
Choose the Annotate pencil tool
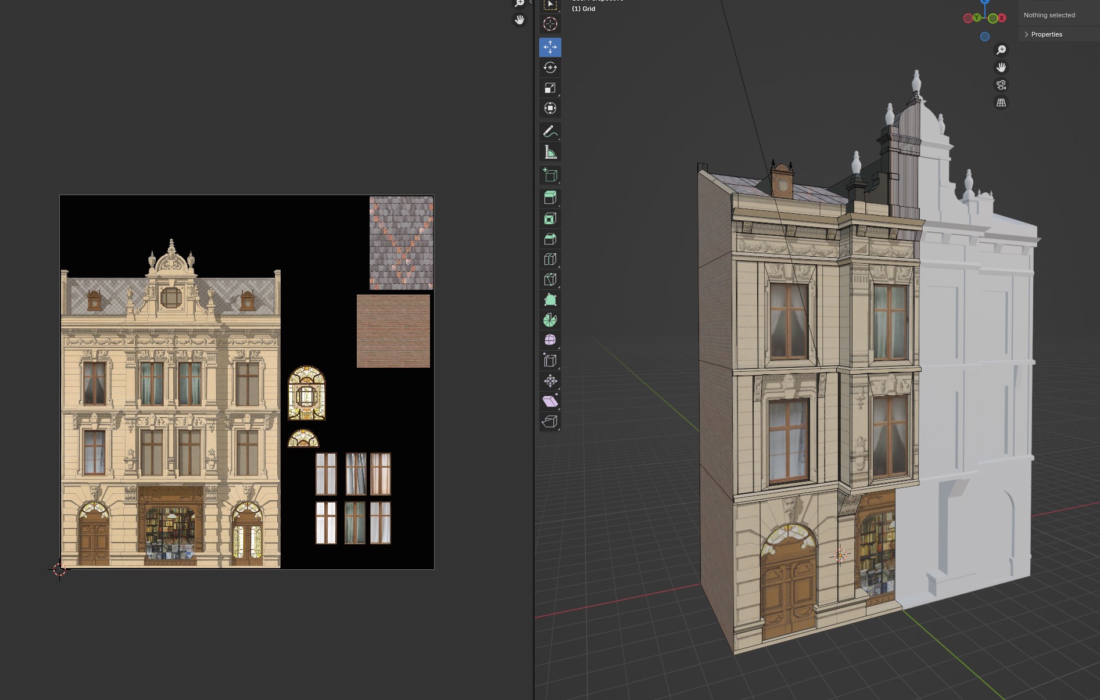[550, 132]
